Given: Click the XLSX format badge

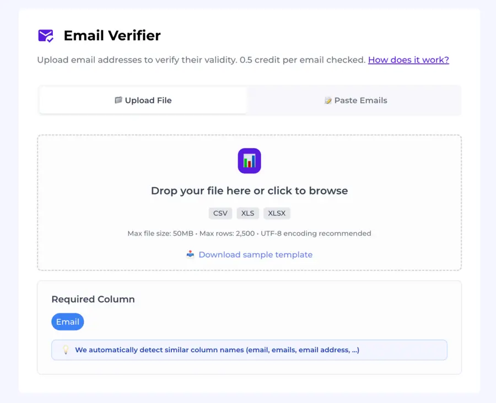Looking at the screenshot, I should click(277, 213).
